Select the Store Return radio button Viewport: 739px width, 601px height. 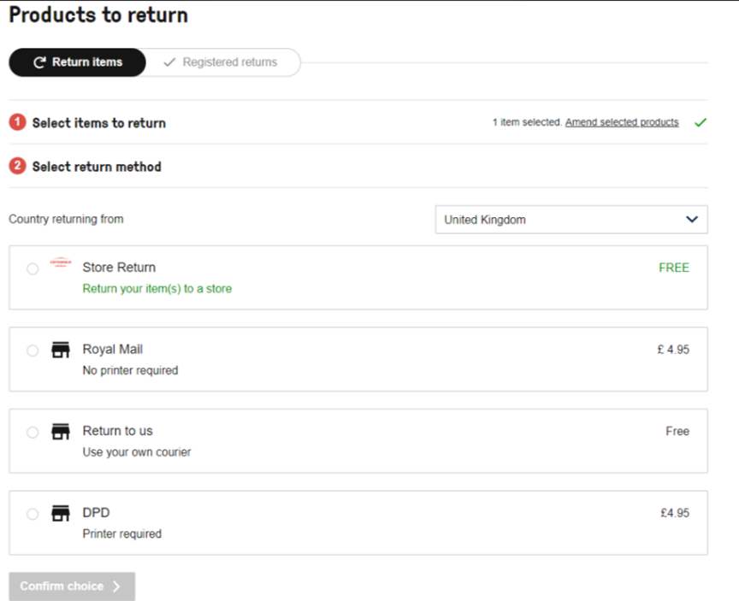pyautogui.click(x=33, y=269)
